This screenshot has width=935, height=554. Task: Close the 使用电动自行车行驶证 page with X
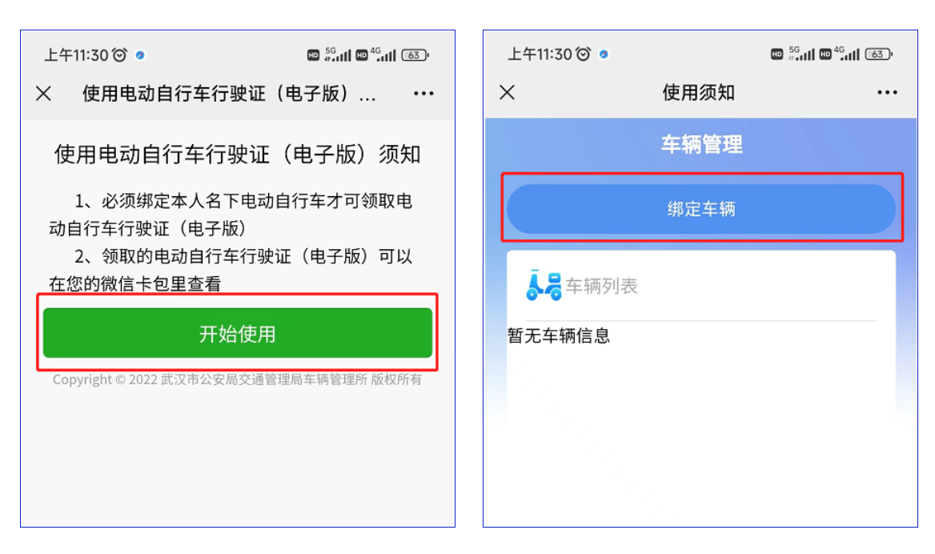(43, 94)
